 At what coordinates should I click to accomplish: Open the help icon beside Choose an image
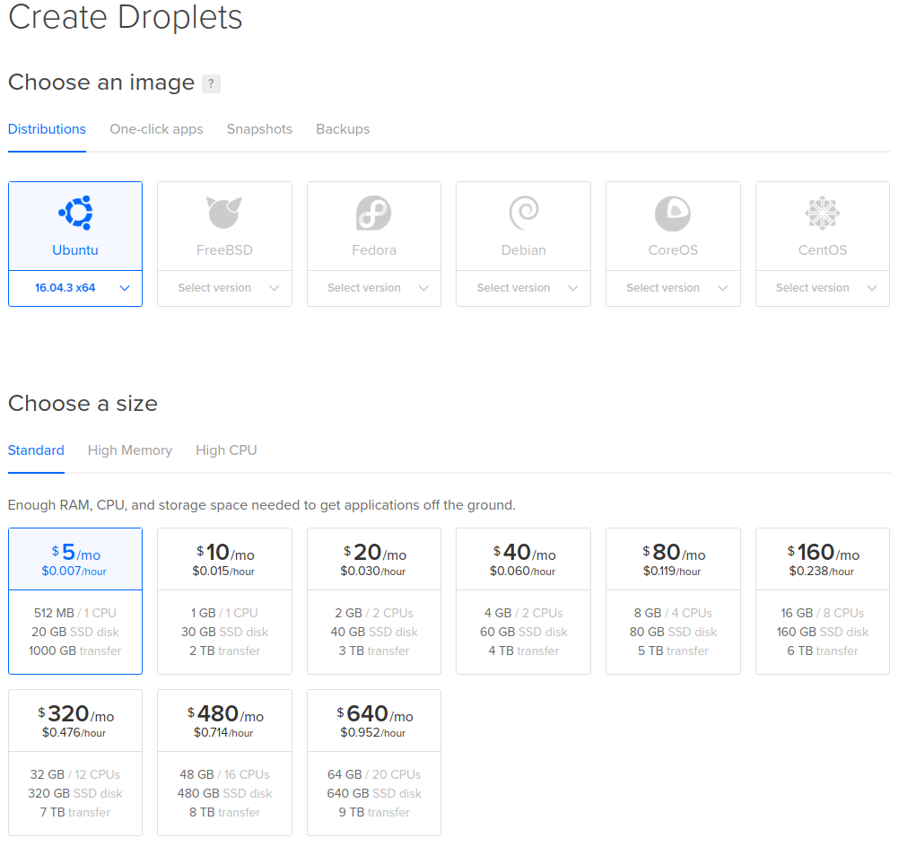[211, 83]
